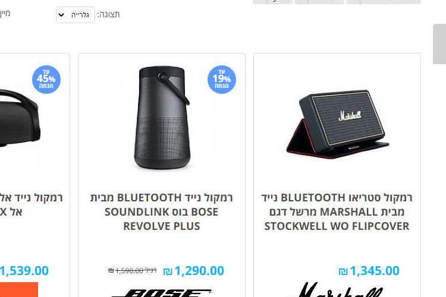The width and height of the screenshot is (446, 297).
Task: Open the Marshall Stockwell speaker image
Action: point(337,125)
